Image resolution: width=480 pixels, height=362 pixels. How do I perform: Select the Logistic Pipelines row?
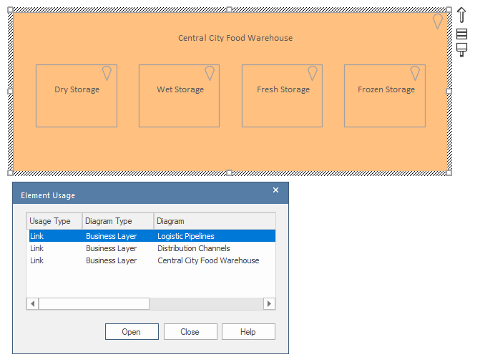(x=186, y=236)
